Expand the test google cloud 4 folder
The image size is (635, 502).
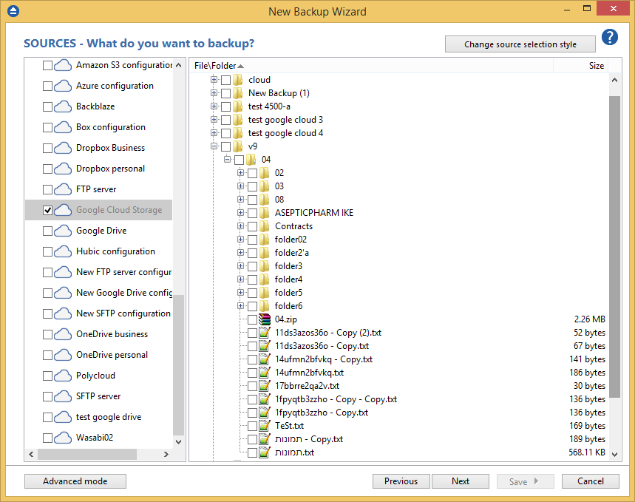pos(214,133)
